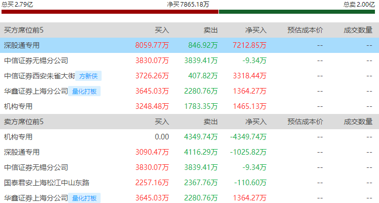Click 卖出 column header in 卖方席位前5 table

click(x=210, y=122)
